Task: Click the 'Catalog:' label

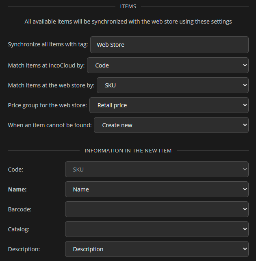Action: (19, 229)
